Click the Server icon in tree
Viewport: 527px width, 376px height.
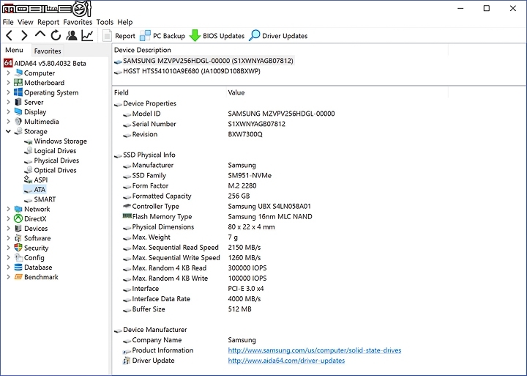point(18,102)
